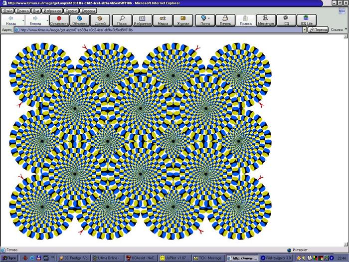Open the Вперед history dropdown arrow

pos(47,20)
